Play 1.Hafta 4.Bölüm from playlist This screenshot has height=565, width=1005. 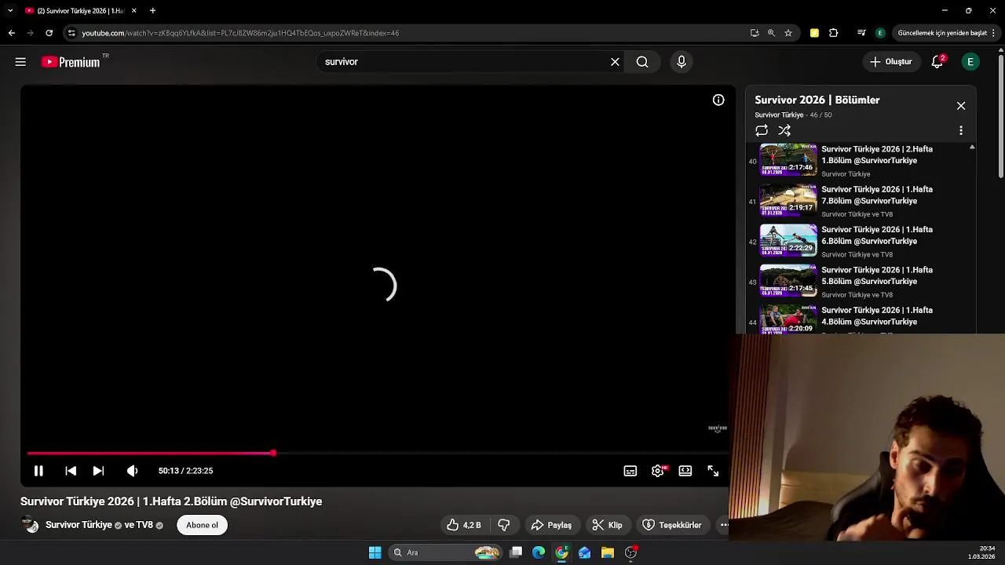pyautogui.click(x=861, y=320)
